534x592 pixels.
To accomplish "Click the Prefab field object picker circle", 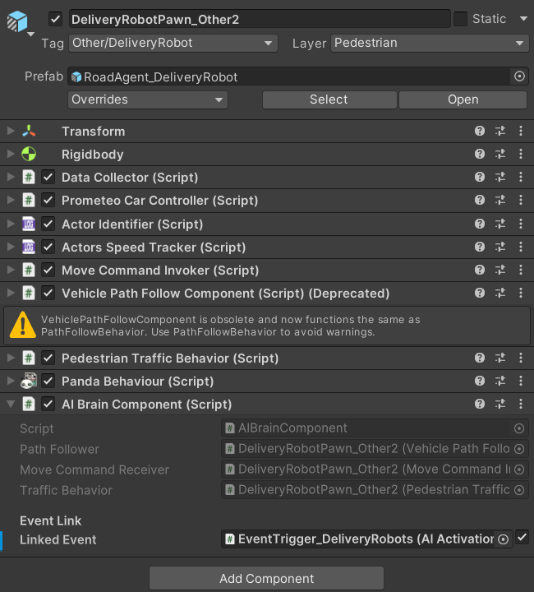I will point(519,76).
